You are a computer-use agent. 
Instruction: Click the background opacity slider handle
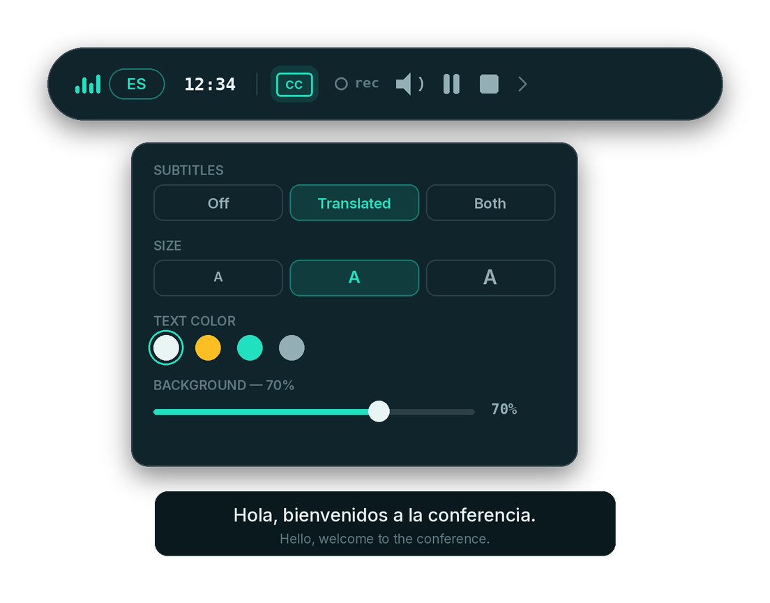[x=379, y=411]
